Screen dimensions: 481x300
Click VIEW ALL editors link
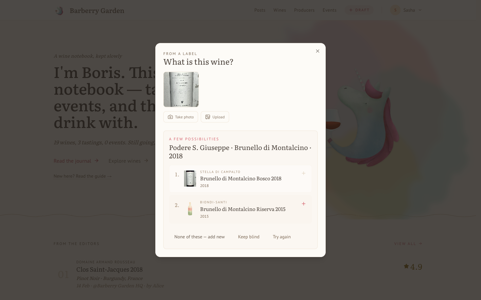(408, 244)
